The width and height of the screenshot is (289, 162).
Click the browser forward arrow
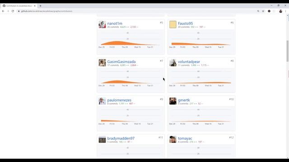coord(8,11)
